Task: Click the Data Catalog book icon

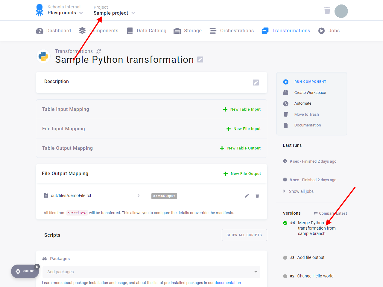Action: (130, 31)
